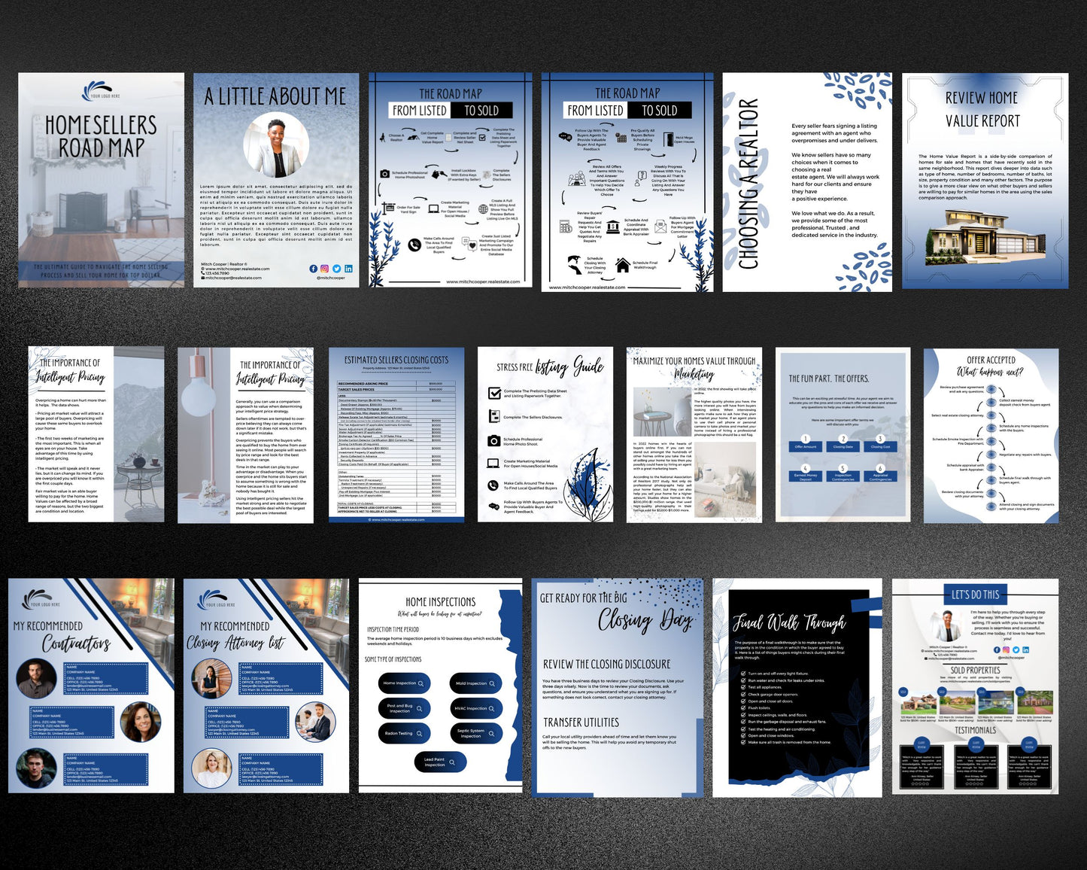Click the house icon beside Schedule Final Walkthrough
1087x870 pixels.
coord(623,265)
